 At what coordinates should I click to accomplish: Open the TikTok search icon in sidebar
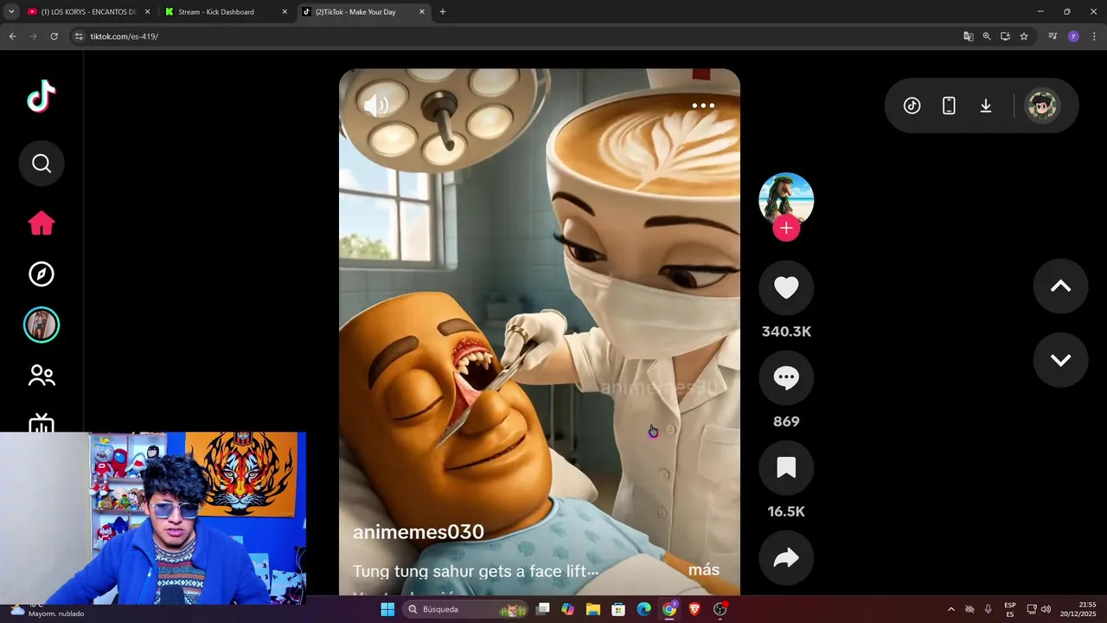[x=42, y=164]
